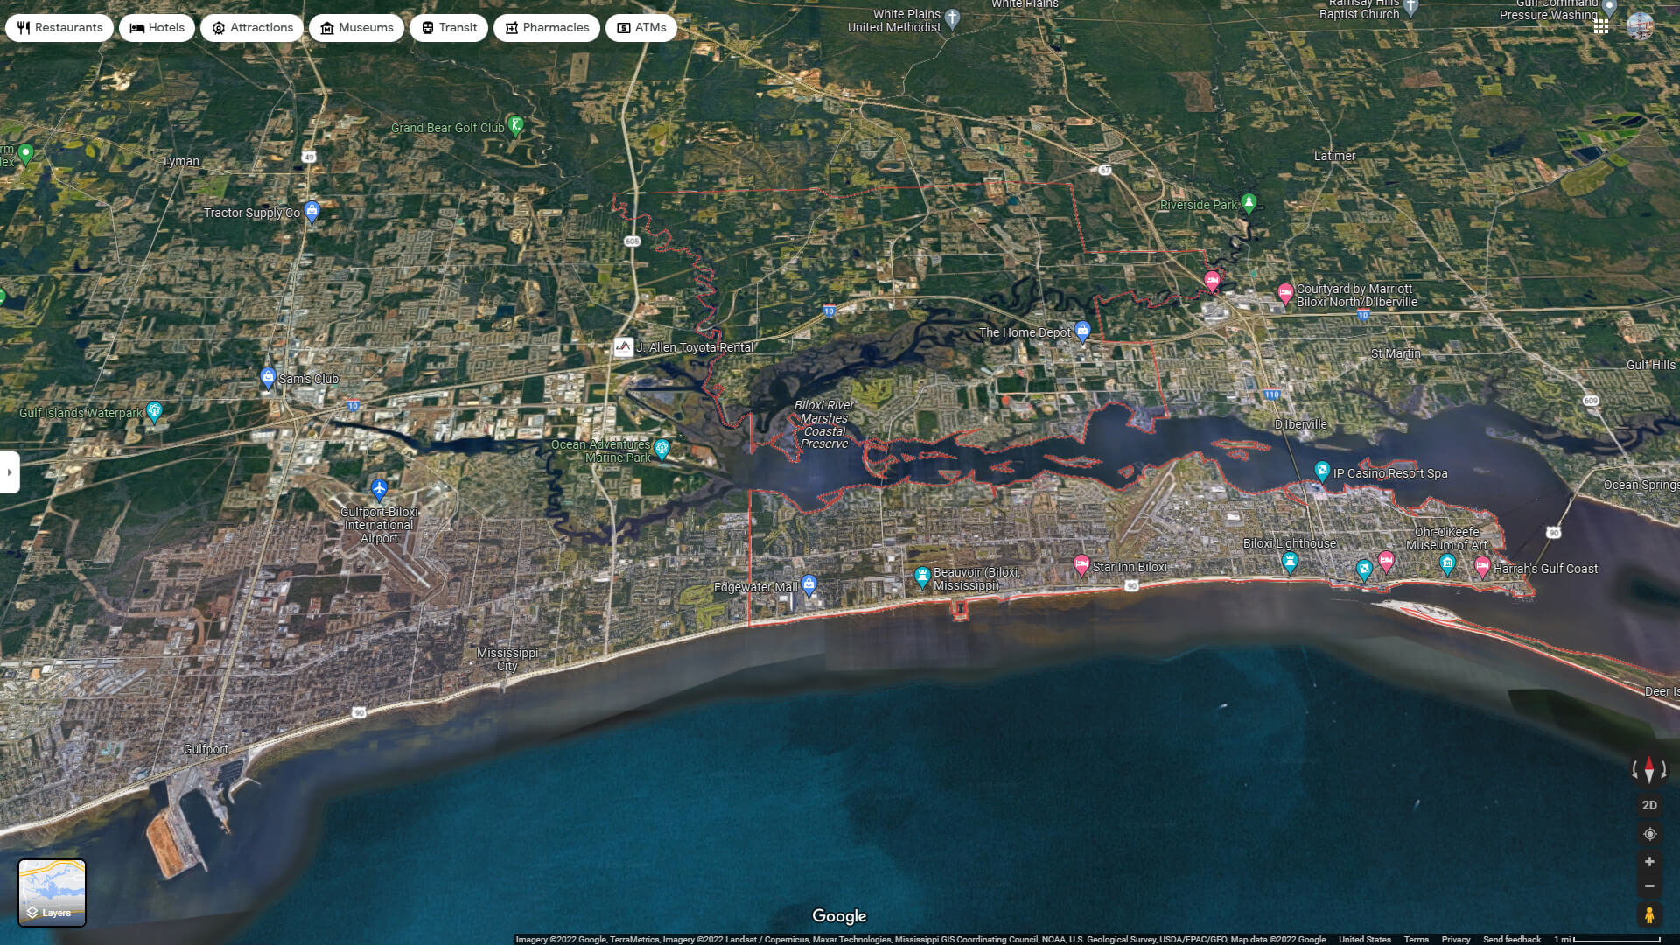
Task: Open the Layers map thumbnail
Action: [x=52, y=892]
